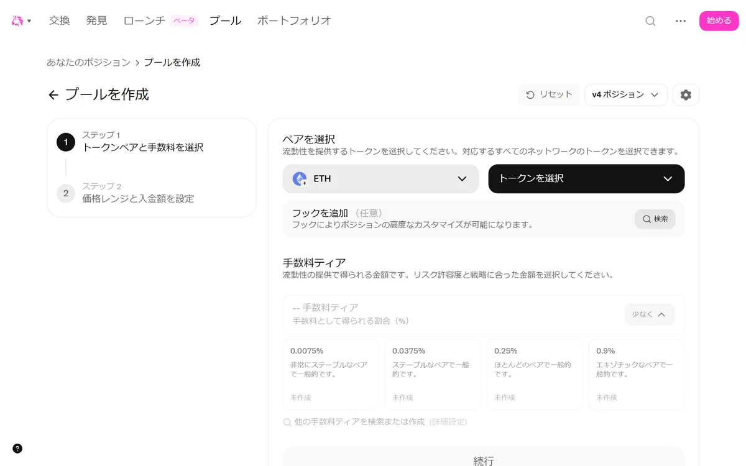Follow the あなたのポジション breadcrumb link
This screenshot has width=746, height=466.
(88, 62)
